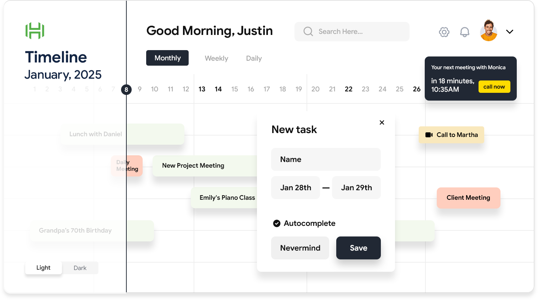Toggle the Autocomplete checkbox
Screen dimensions: 538x300
pos(277,223)
